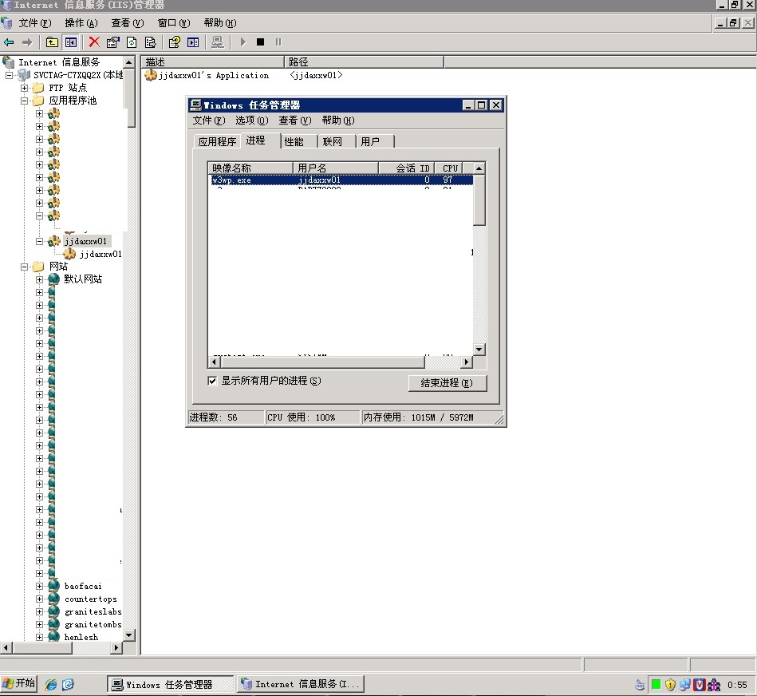The width and height of the screenshot is (757, 696).
Task: Open Help via question mark icon
Action: (174, 42)
